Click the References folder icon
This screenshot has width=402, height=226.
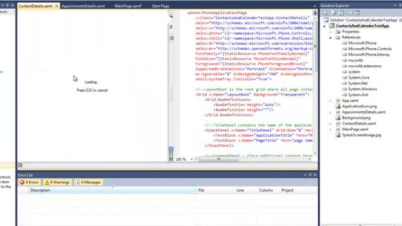338,38
